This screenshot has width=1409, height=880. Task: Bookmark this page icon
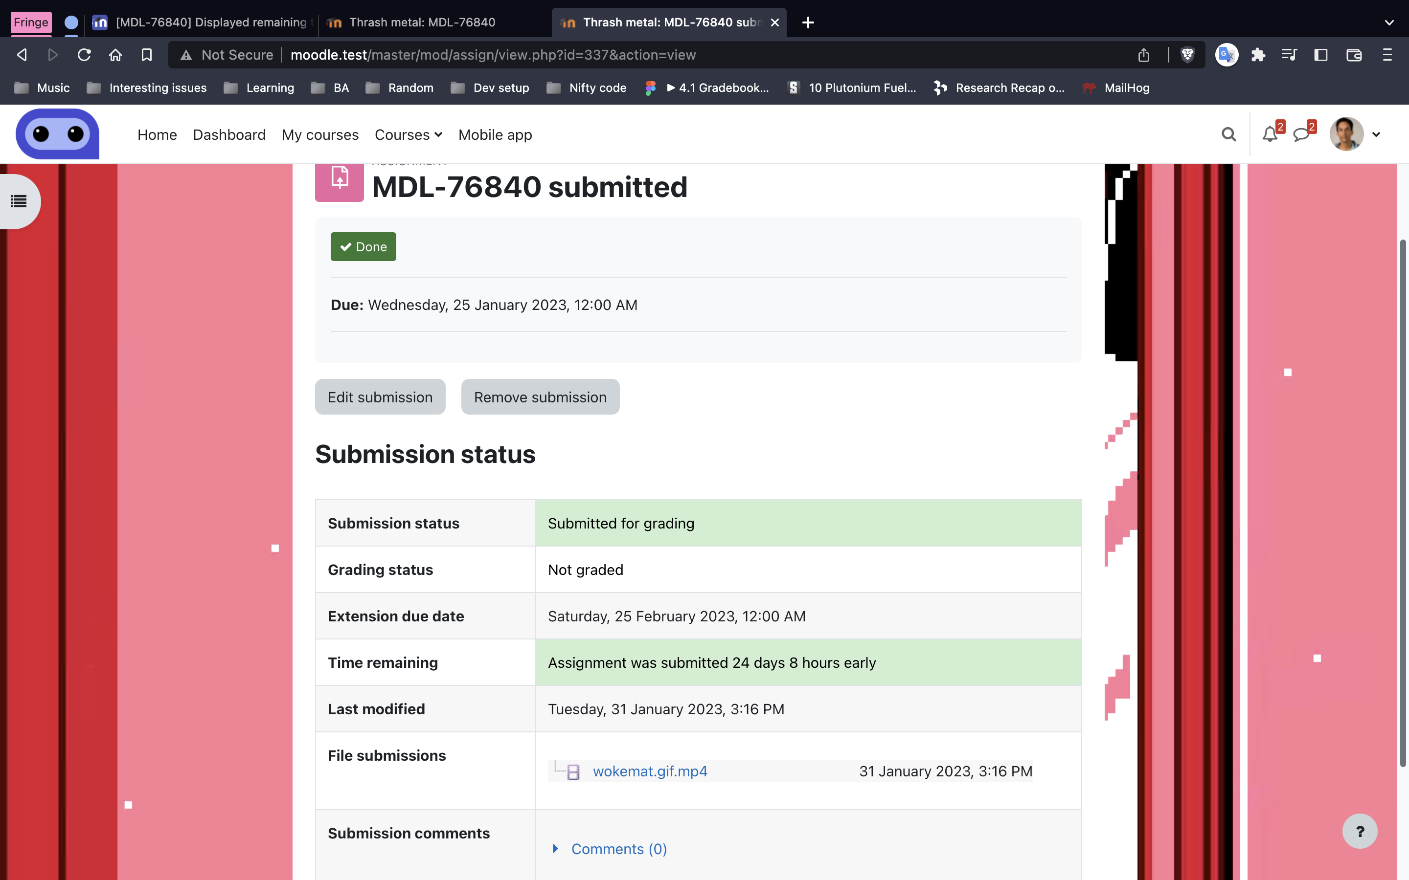pos(147,55)
